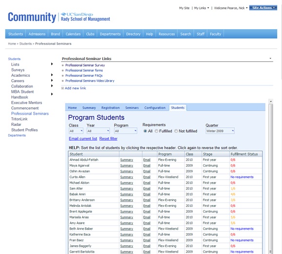Open Professional Seminar Survey link

[x=85, y=65]
